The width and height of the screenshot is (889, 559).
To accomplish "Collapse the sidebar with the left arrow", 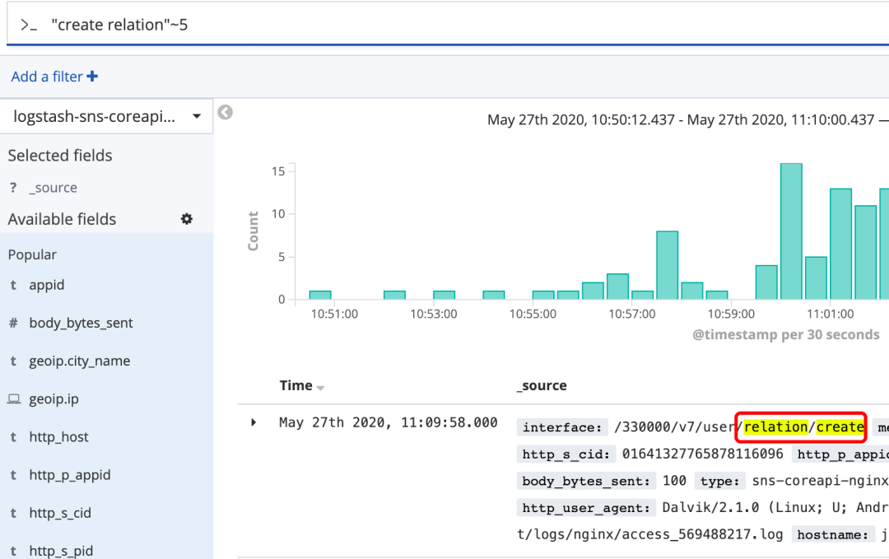I will 225,113.
